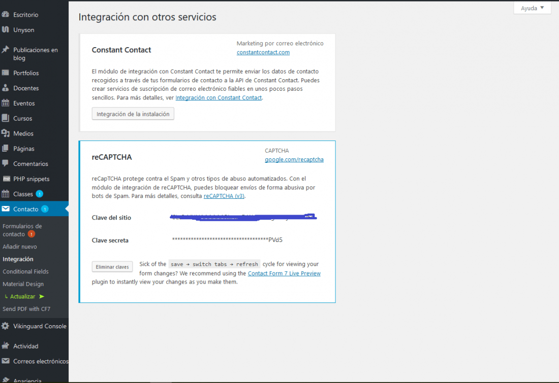The width and height of the screenshot is (559, 383).
Task: Click the Unyson logo icon
Action: pyautogui.click(x=6, y=29)
